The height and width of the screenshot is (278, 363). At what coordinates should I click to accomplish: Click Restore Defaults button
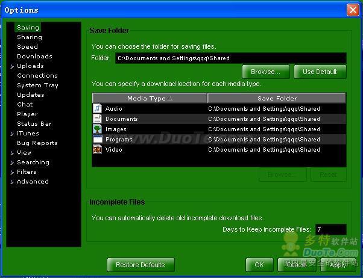click(140, 265)
